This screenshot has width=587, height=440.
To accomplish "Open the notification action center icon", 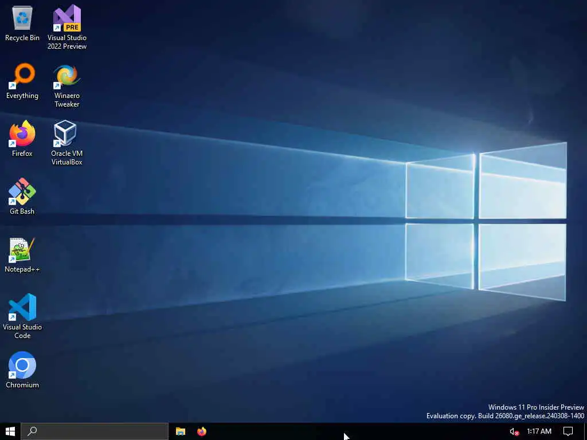I will [x=568, y=431].
